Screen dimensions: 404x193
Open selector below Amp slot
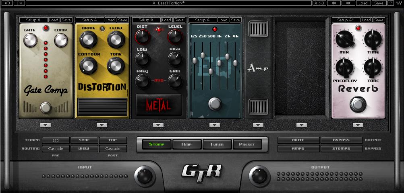pos(258,125)
